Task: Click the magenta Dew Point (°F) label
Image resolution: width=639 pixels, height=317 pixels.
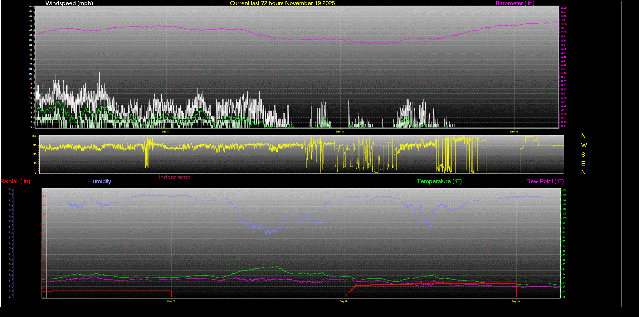Action: point(545,181)
